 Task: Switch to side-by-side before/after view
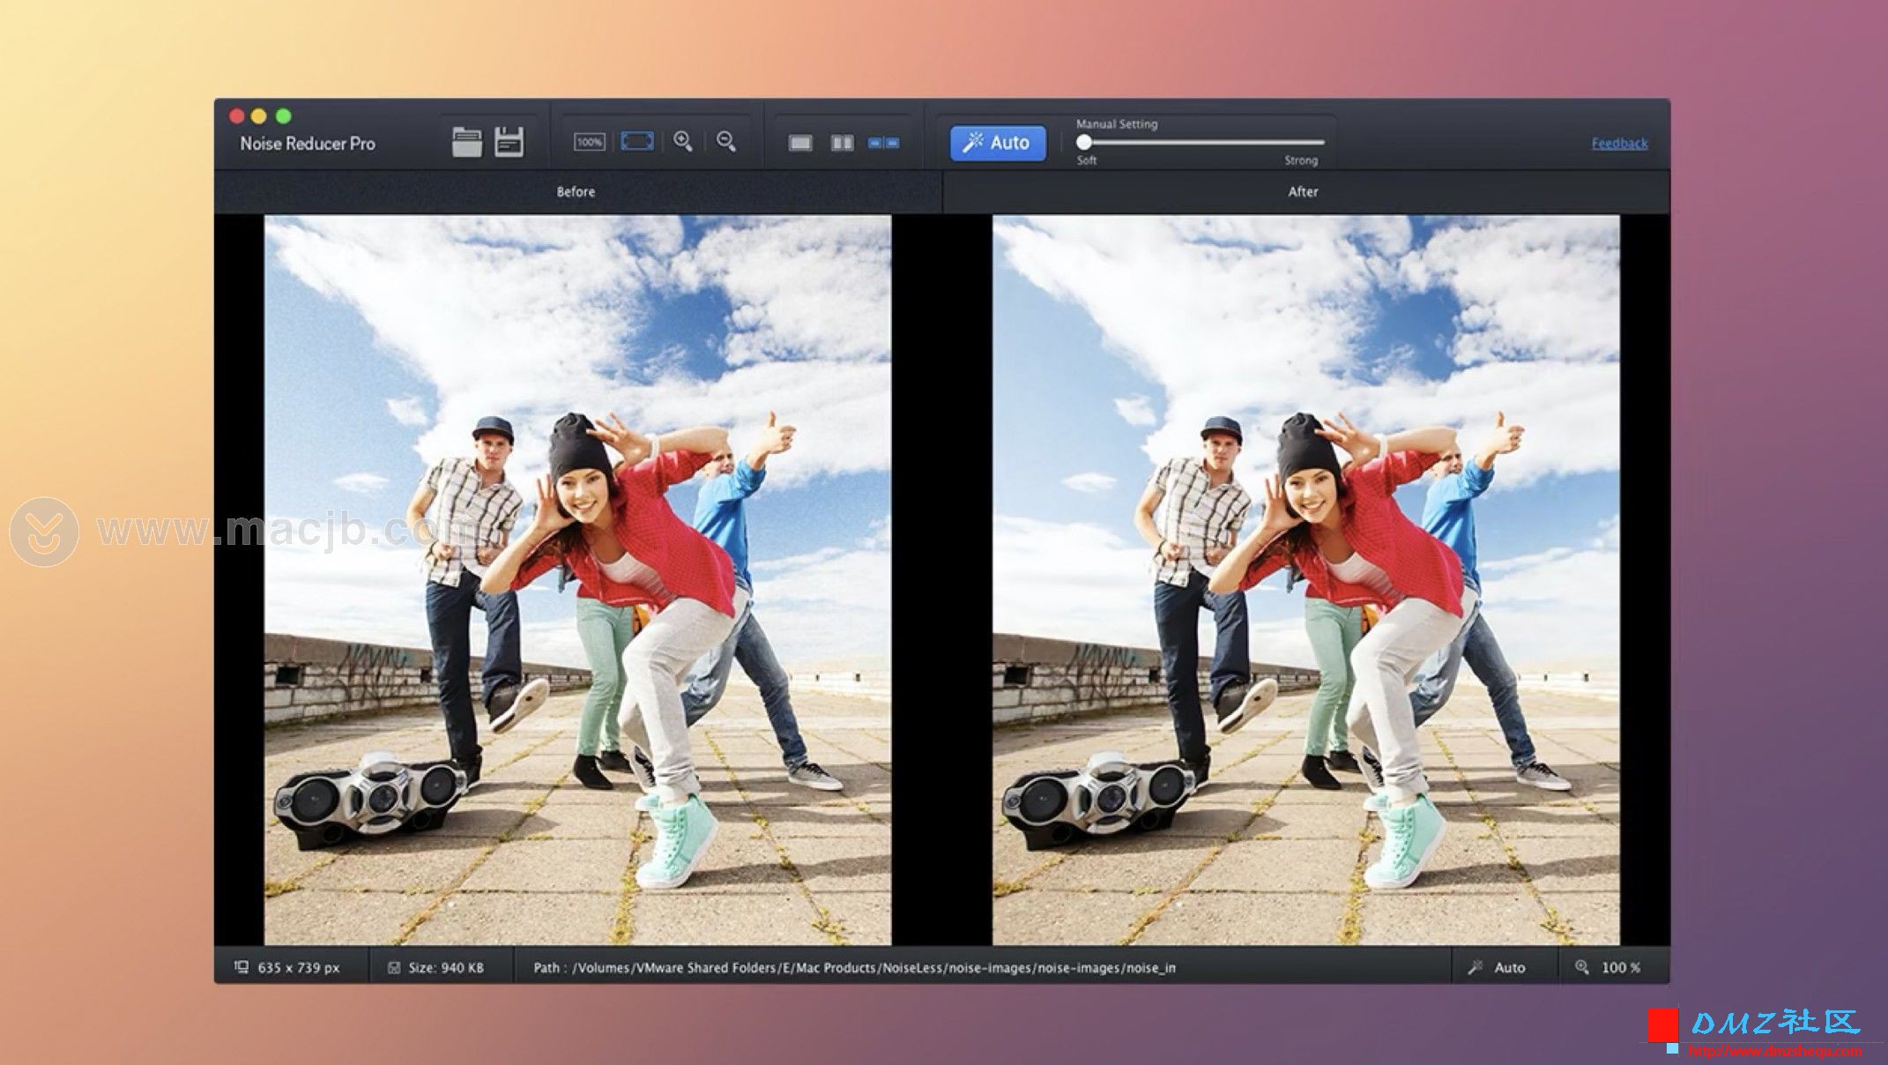884,143
